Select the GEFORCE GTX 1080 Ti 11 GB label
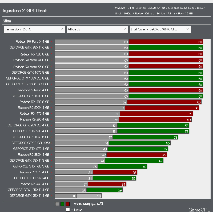Viewport: 213px width, 212px height. tap(28, 84)
